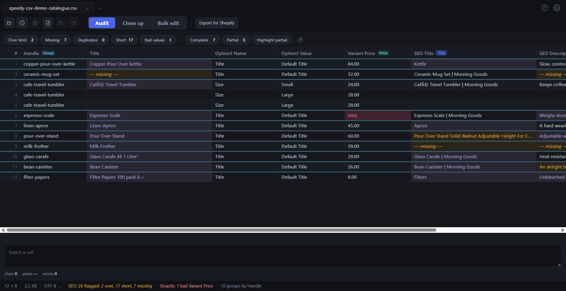
Task: Select missing Title cell for ceramic-mug-set
Action: 149,74
